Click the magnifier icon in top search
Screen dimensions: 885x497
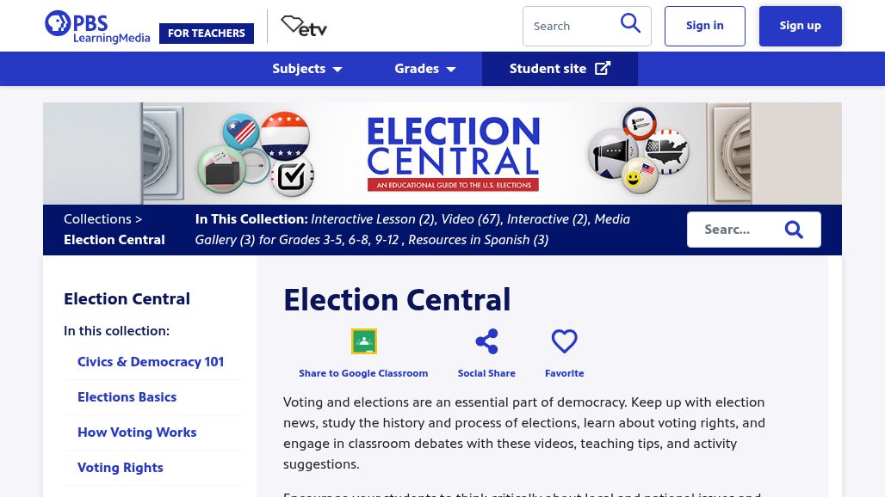(630, 24)
